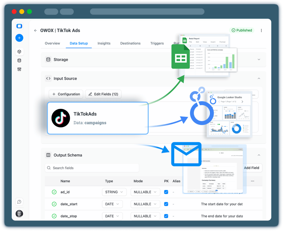Collapse the Output Schema section
Viewport: 283px width, 231px height.
259,155
